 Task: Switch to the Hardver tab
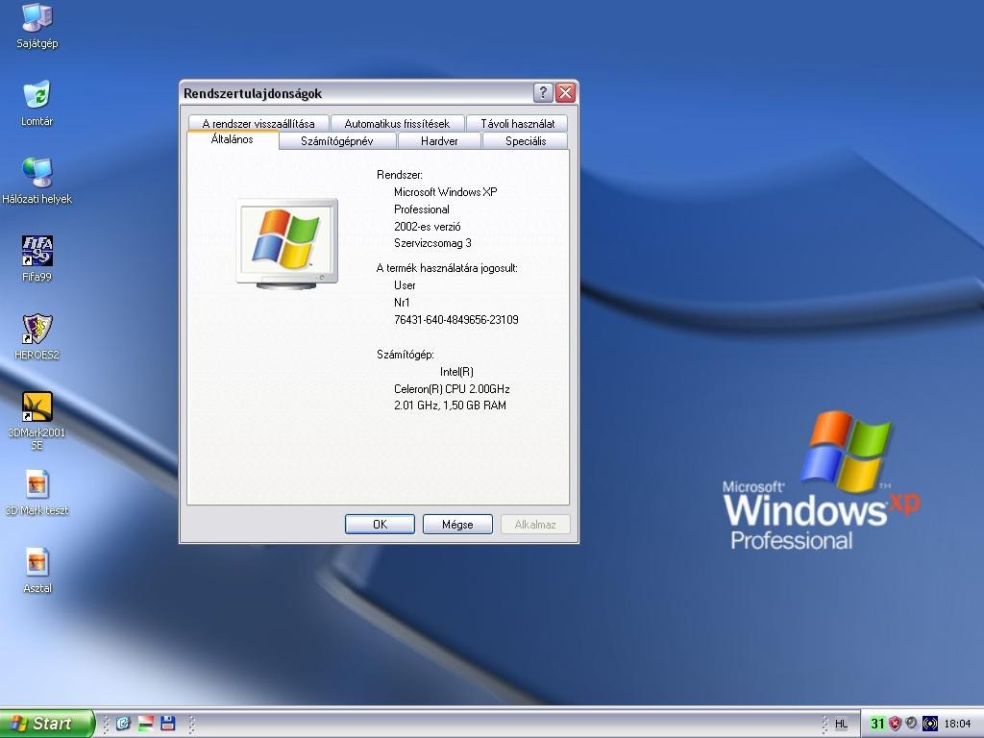tap(439, 140)
